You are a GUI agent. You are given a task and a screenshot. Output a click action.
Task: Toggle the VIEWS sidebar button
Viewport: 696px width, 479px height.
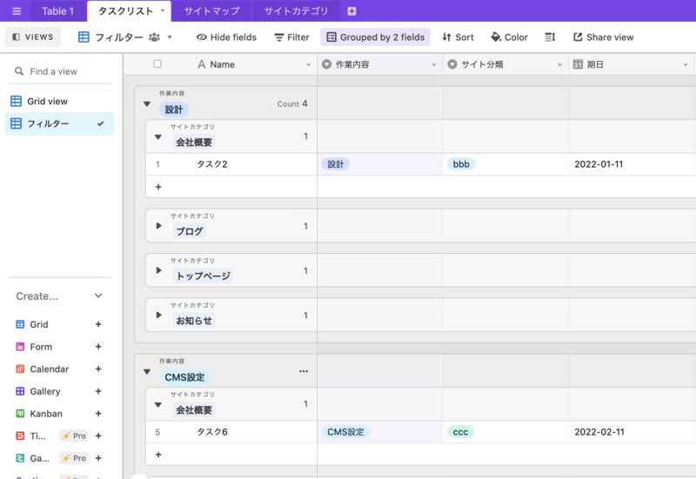pyautogui.click(x=33, y=37)
